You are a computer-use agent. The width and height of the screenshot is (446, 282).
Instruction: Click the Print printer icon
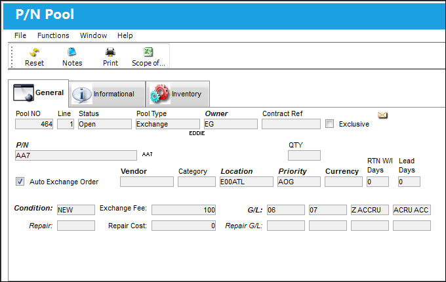pyautogui.click(x=110, y=52)
